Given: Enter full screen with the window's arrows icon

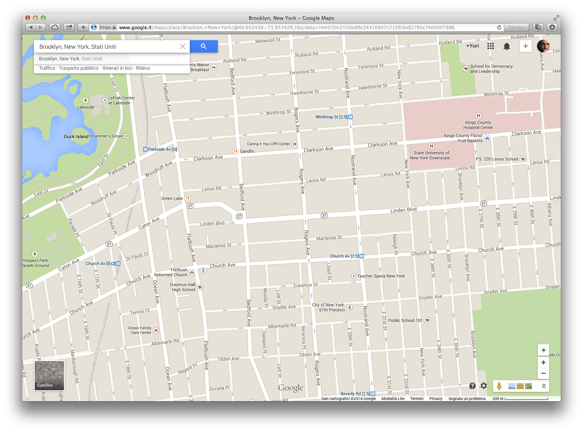Looking at the screenshot, I should click(556, 18).
